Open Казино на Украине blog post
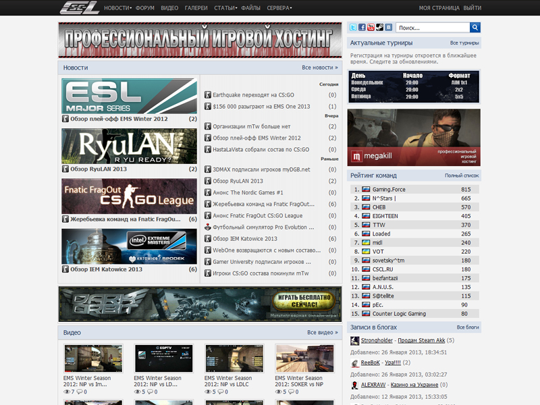Viewport: 540px width, 405px height. 414,385
